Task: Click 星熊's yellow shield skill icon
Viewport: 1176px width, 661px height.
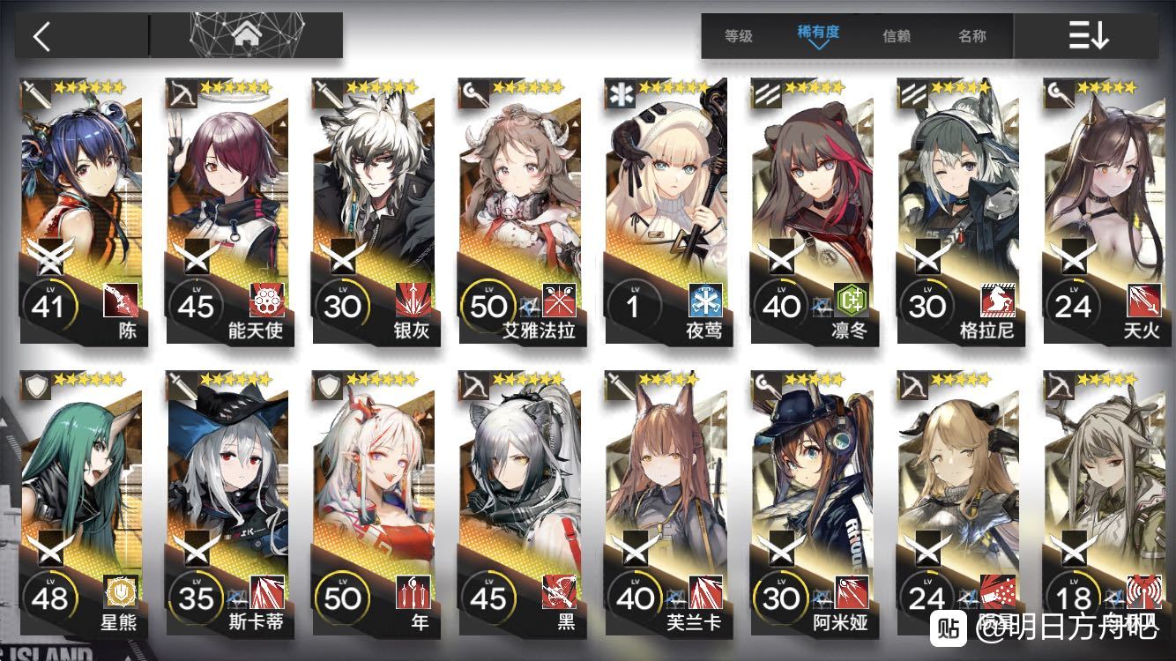Action: [x=121, y=592]
